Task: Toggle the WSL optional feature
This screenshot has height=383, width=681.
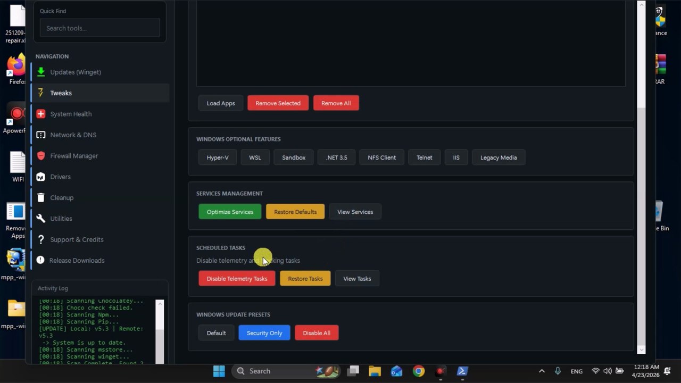Action: point(255,157)
